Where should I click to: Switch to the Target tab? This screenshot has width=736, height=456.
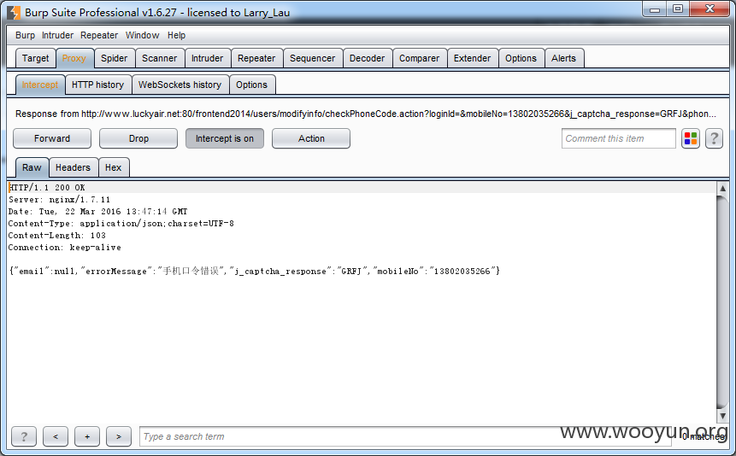35,58
